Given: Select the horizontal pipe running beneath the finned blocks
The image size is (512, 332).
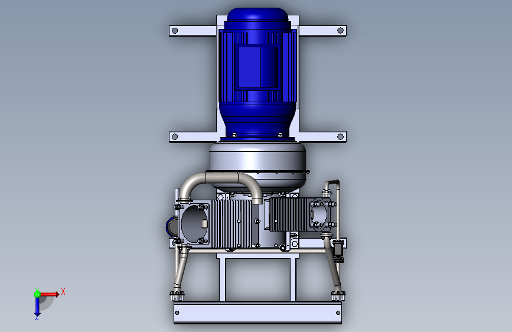Looking at the screenshot, I should click(258, 251).
